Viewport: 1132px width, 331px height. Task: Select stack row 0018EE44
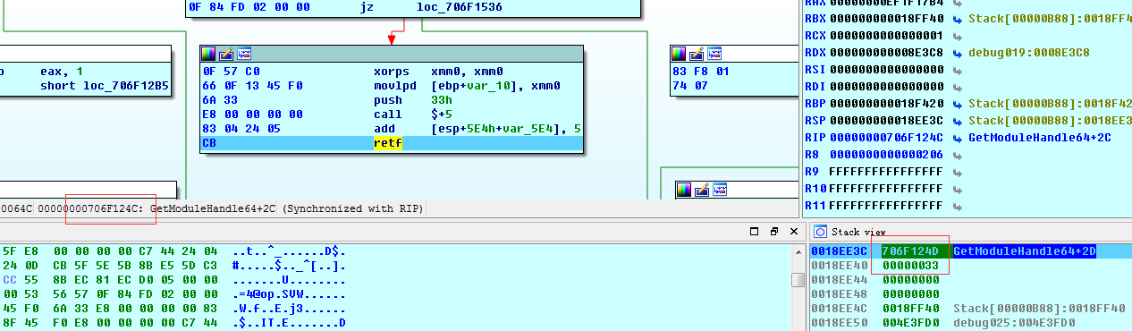970,279
